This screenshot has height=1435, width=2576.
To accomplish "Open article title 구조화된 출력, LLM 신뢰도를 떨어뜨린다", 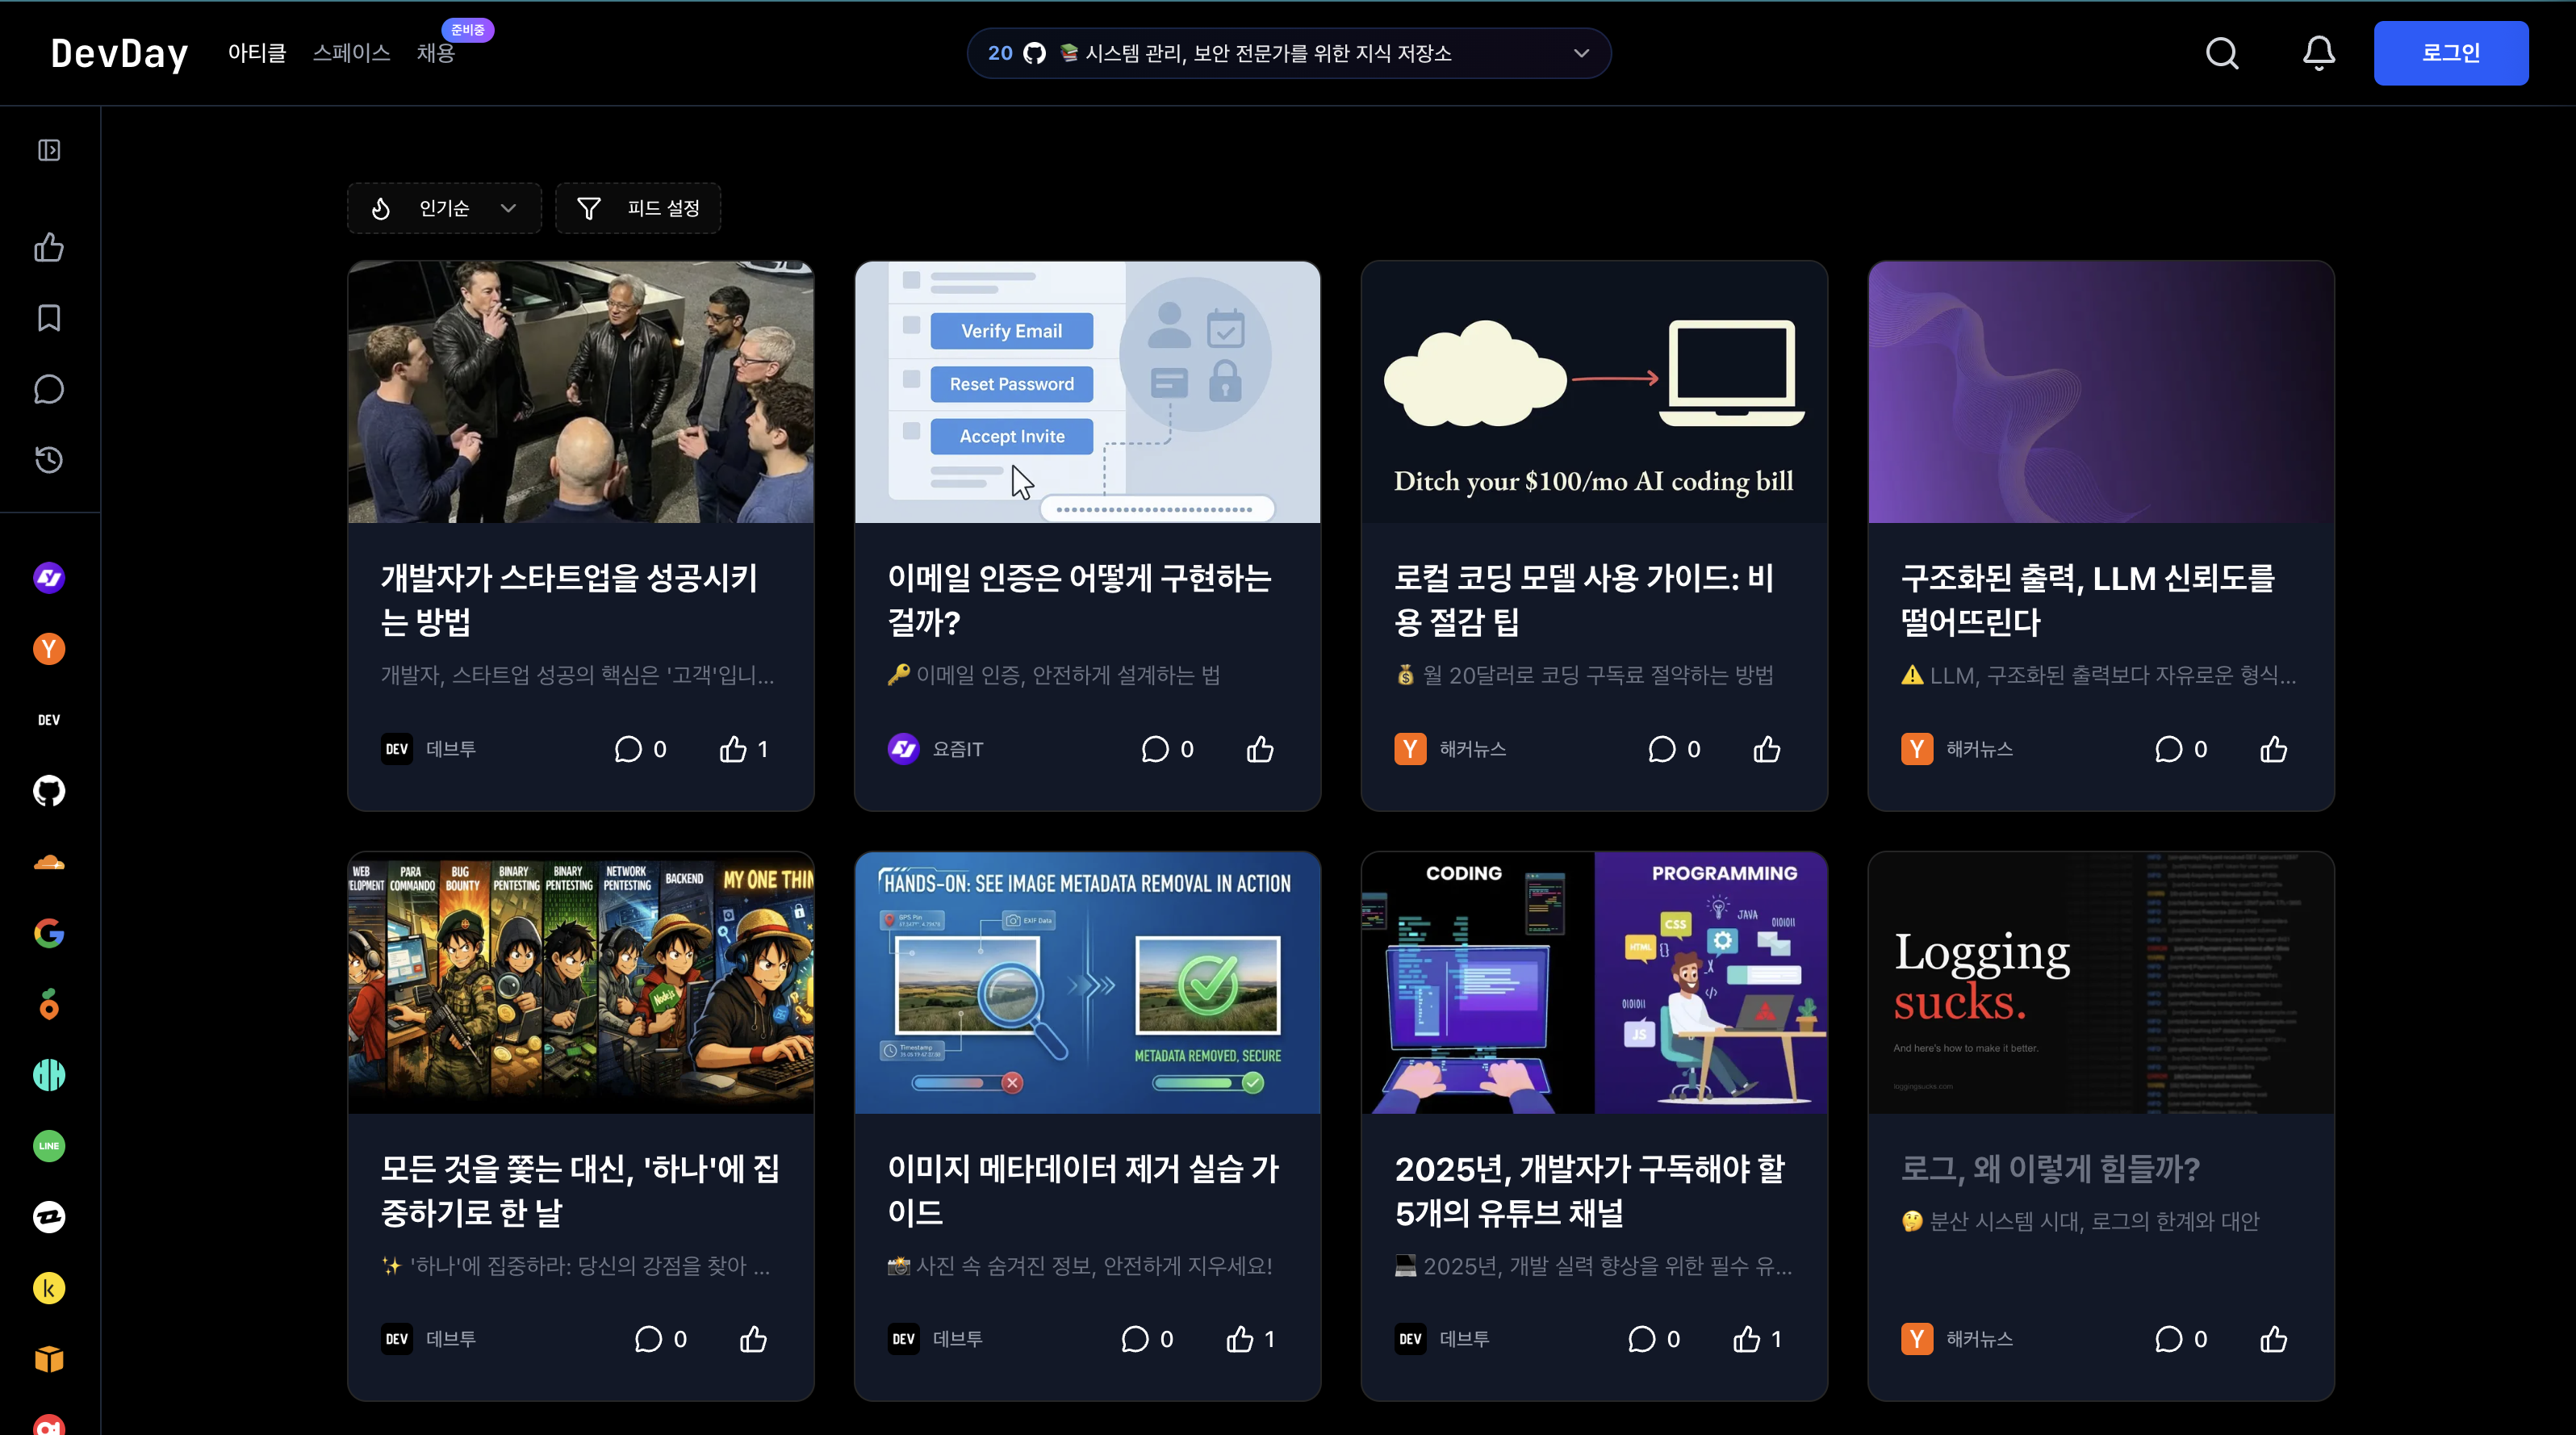I will point(2088,600).
